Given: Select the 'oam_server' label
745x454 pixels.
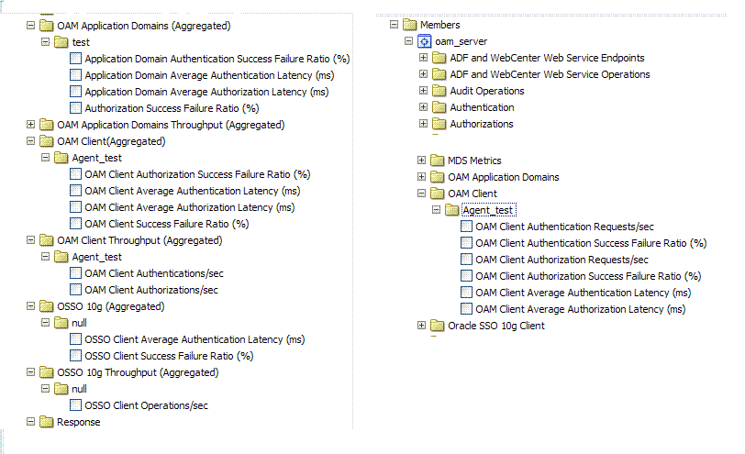Looking at the screenshot, I should (461, 42).
